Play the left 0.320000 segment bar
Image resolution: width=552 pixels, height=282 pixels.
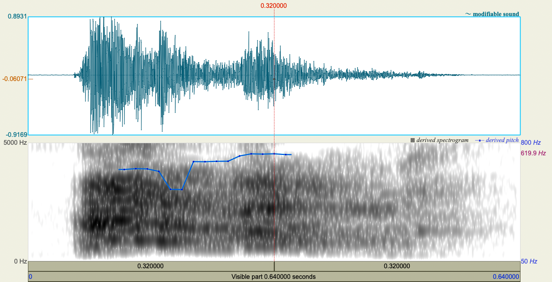[150, 266]
